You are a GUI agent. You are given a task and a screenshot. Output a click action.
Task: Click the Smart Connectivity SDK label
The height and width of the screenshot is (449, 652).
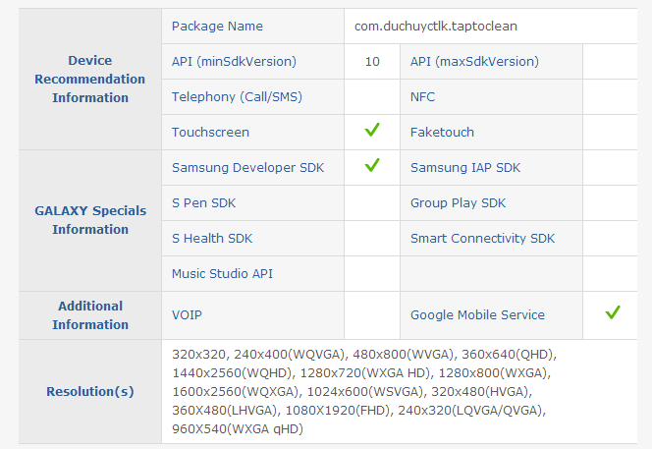pos(482,238)
